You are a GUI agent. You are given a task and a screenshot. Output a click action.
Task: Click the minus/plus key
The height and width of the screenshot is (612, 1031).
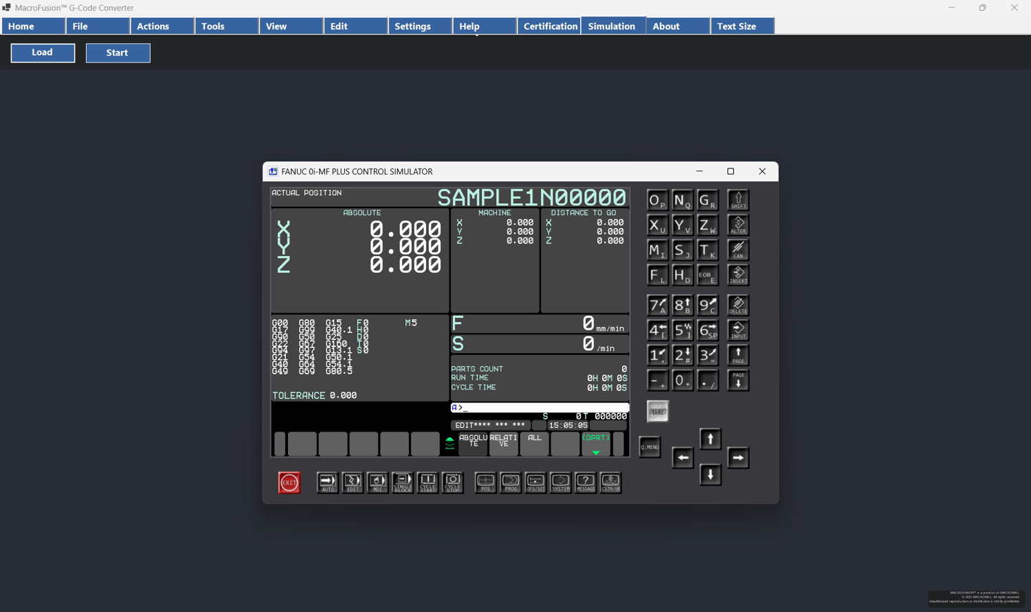[658, 380]
